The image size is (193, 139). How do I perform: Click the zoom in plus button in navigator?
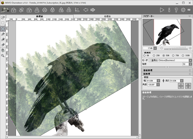(x=190, y=48)
